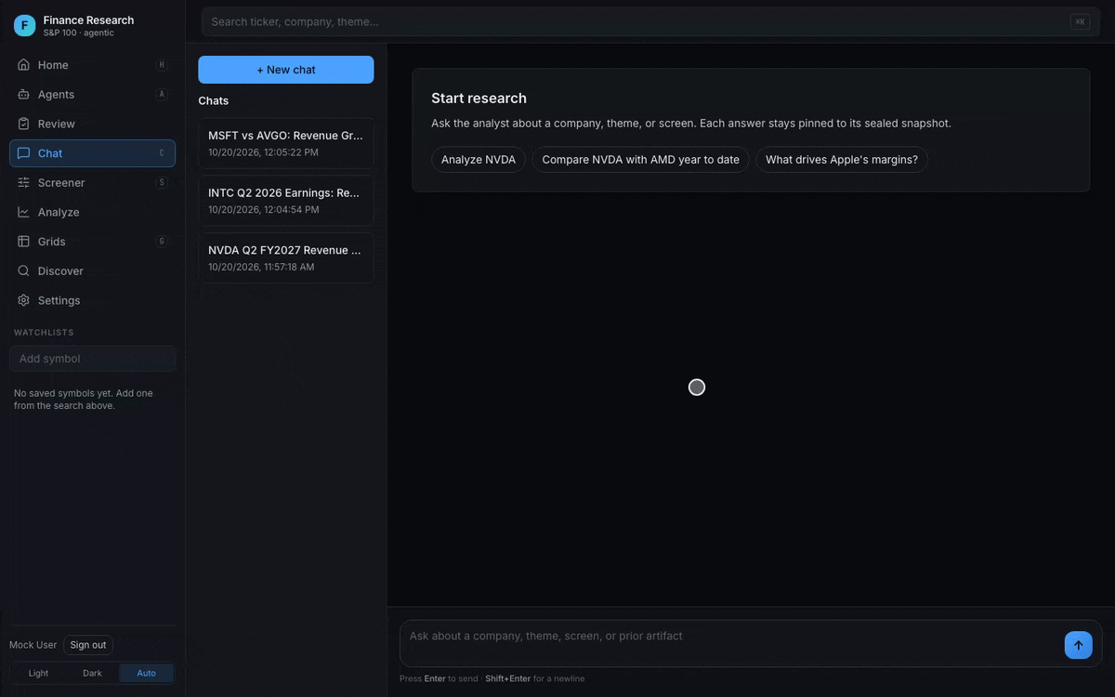This screenshot has height=697, width=1115.
Task: Click the Chat bubble icon
Action: coord(23,153)
